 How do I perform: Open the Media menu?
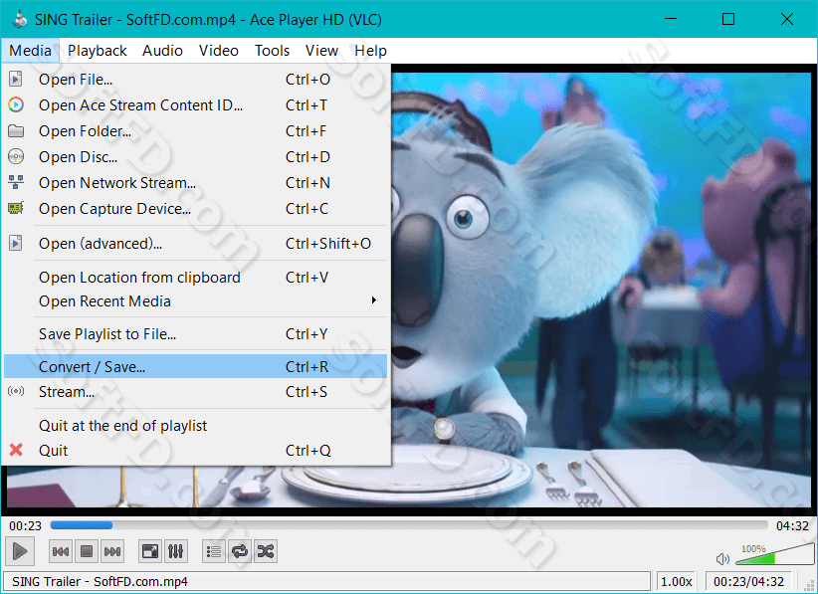pos(30,51)
